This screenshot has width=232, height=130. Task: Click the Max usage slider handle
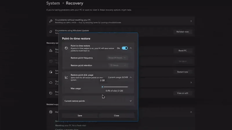click(x=102, y=87)
